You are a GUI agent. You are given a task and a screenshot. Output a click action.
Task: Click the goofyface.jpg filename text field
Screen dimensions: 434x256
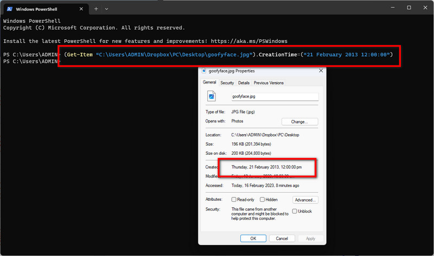point(274,96)
